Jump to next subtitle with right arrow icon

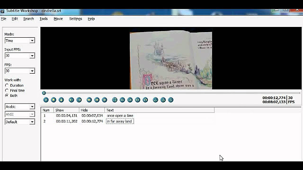[79, 100]
